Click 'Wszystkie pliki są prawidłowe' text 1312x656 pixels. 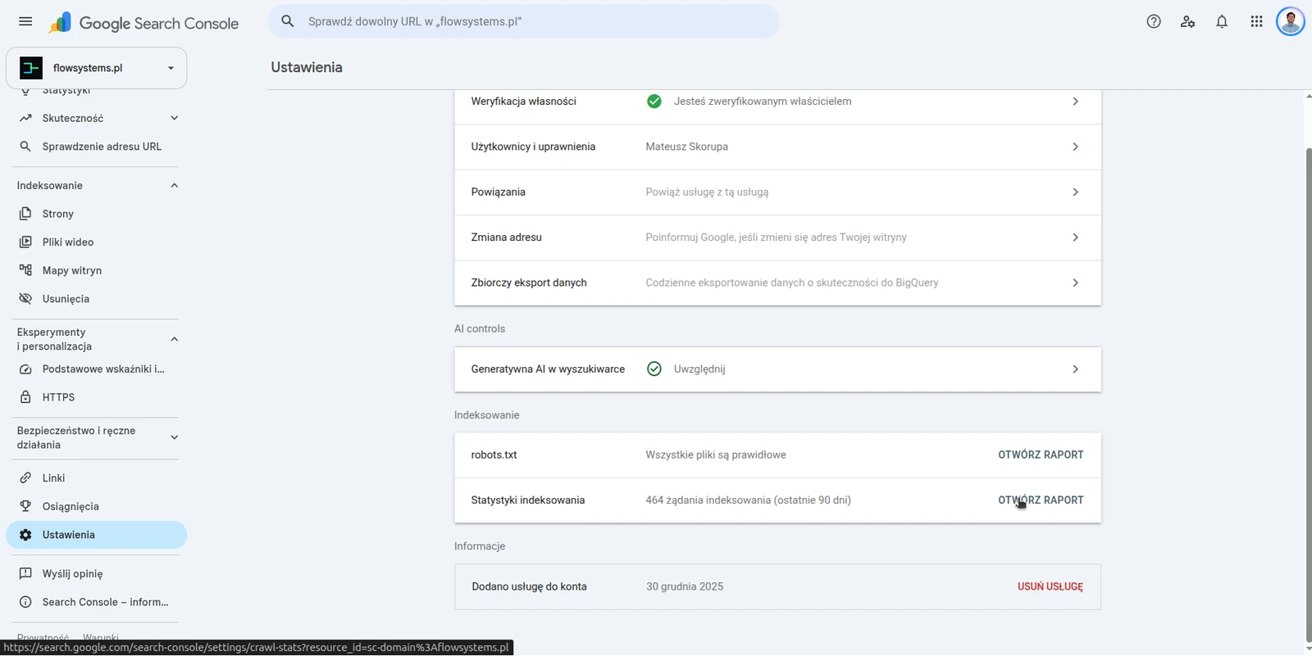pyautogui.click(x=716, y=455)
